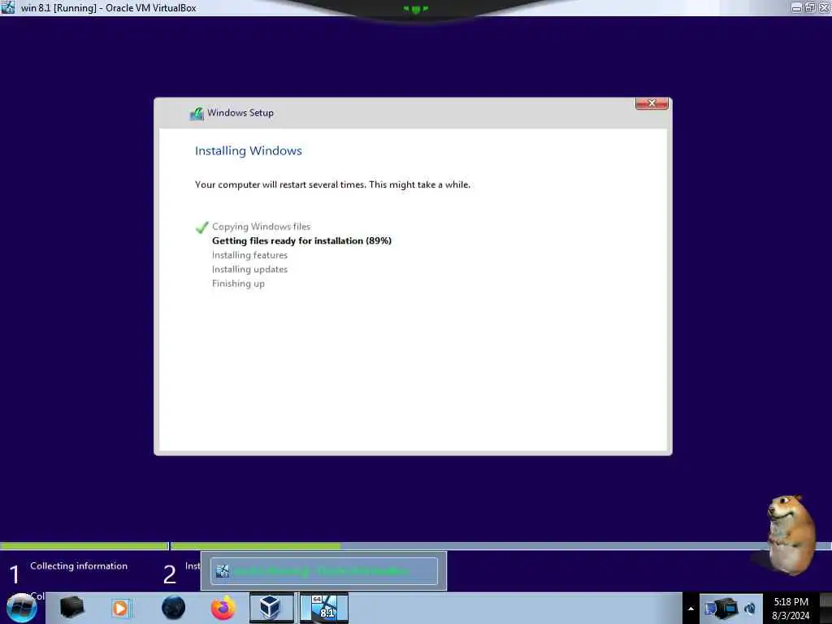Minimize the VirtualBox VM window

(796, 7)
